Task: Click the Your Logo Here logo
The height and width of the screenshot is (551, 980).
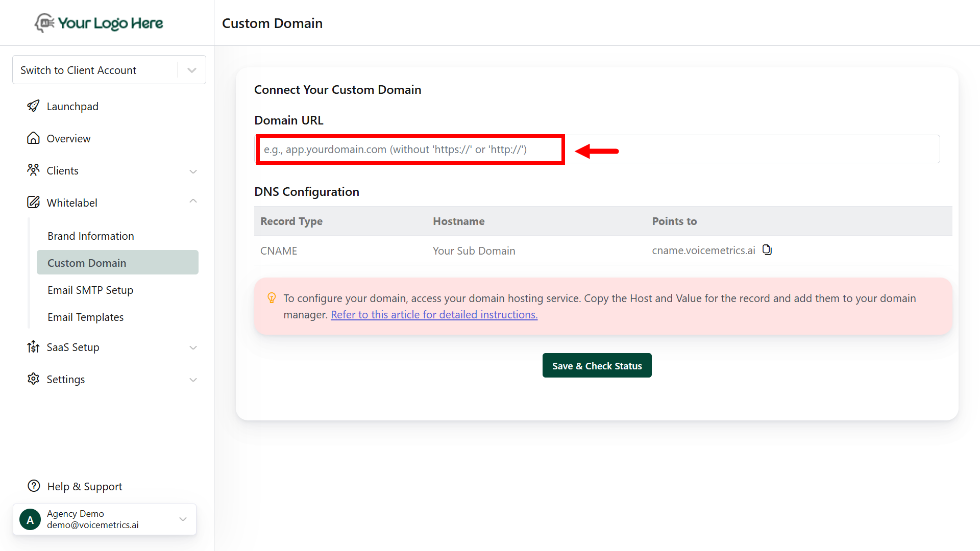Action: pyautogui.click(x=99, y=22)
